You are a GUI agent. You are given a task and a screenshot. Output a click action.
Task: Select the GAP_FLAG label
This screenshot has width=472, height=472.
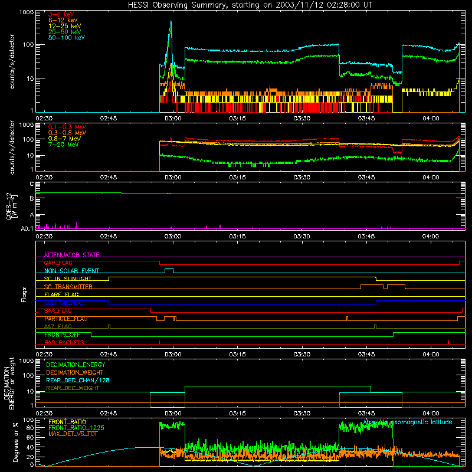[58, 263]
